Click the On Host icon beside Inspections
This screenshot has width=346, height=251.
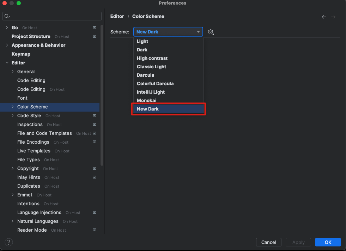pyautogui.click(x=94, y=124)
